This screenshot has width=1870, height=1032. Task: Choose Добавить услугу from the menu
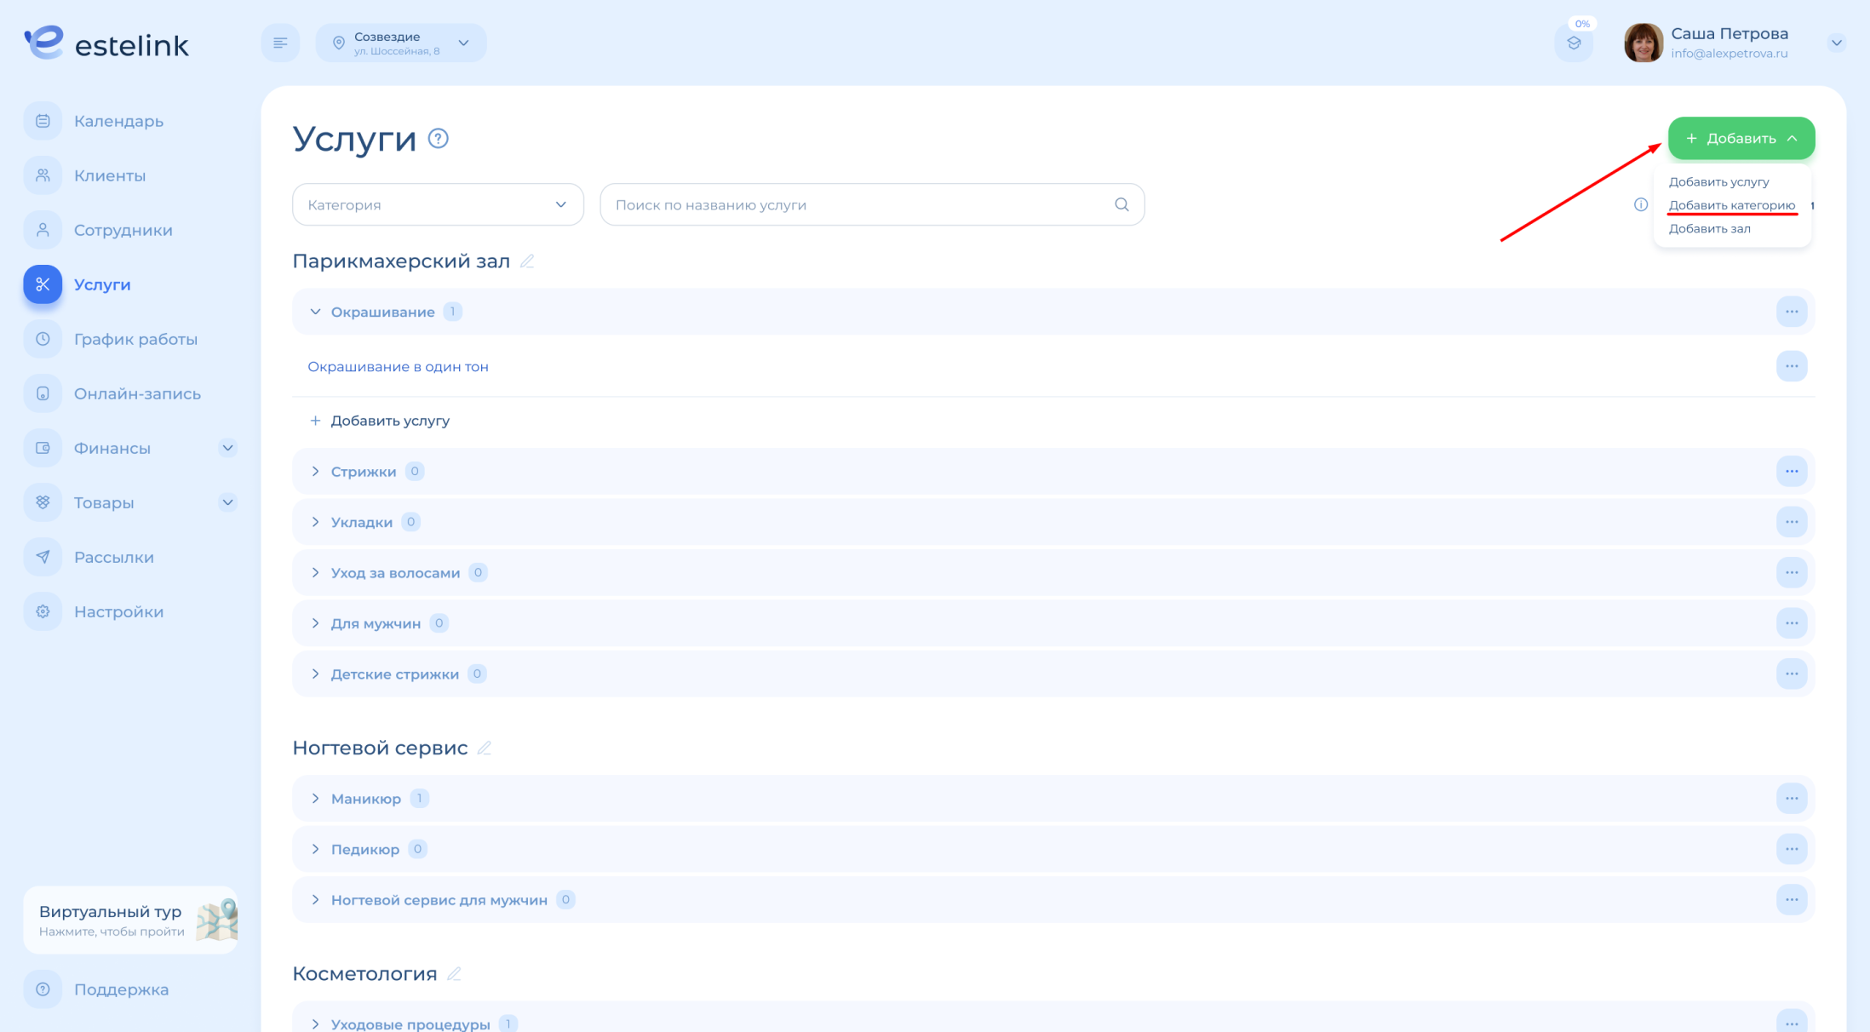1718,181
